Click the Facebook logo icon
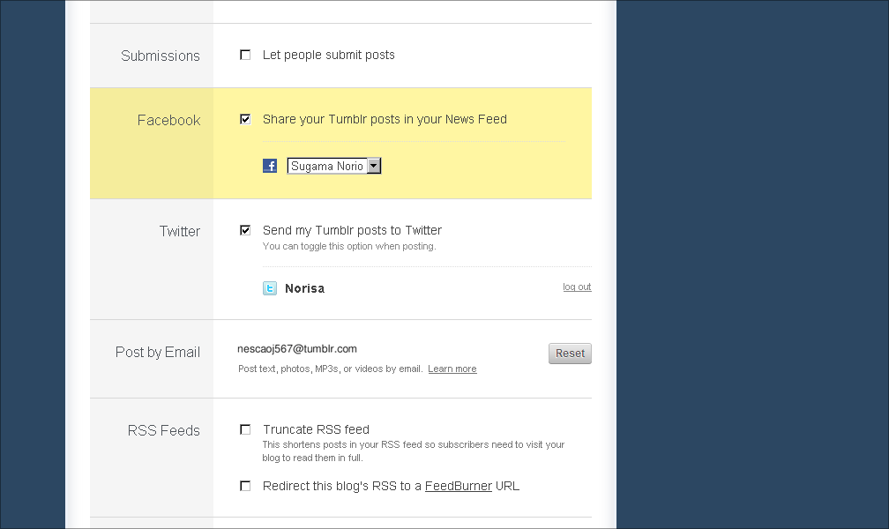 point(270,166)
